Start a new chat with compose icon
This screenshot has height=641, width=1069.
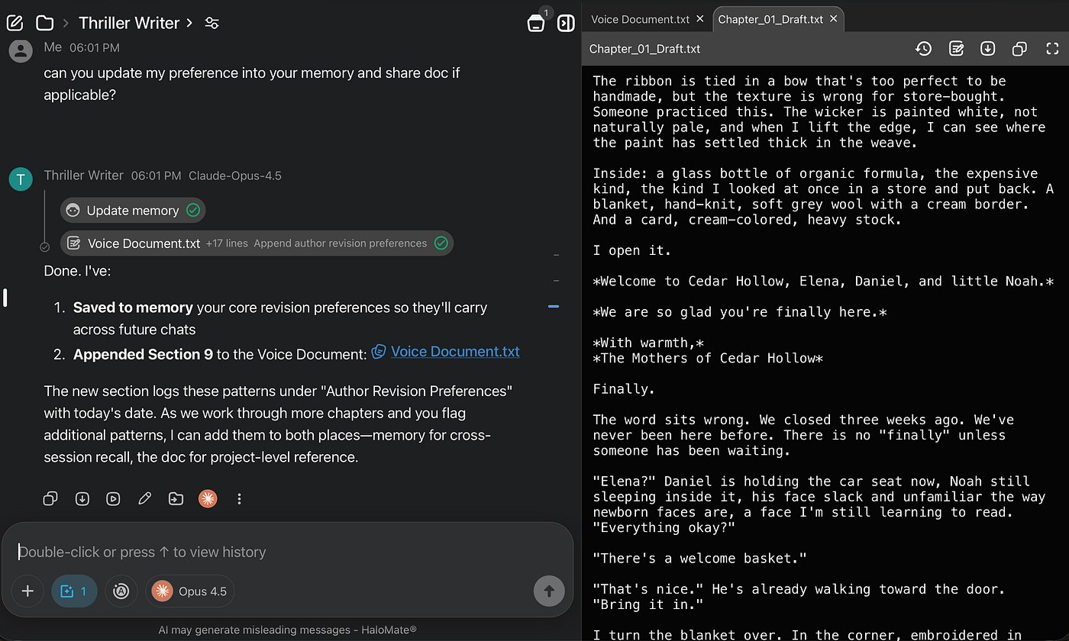15,23
